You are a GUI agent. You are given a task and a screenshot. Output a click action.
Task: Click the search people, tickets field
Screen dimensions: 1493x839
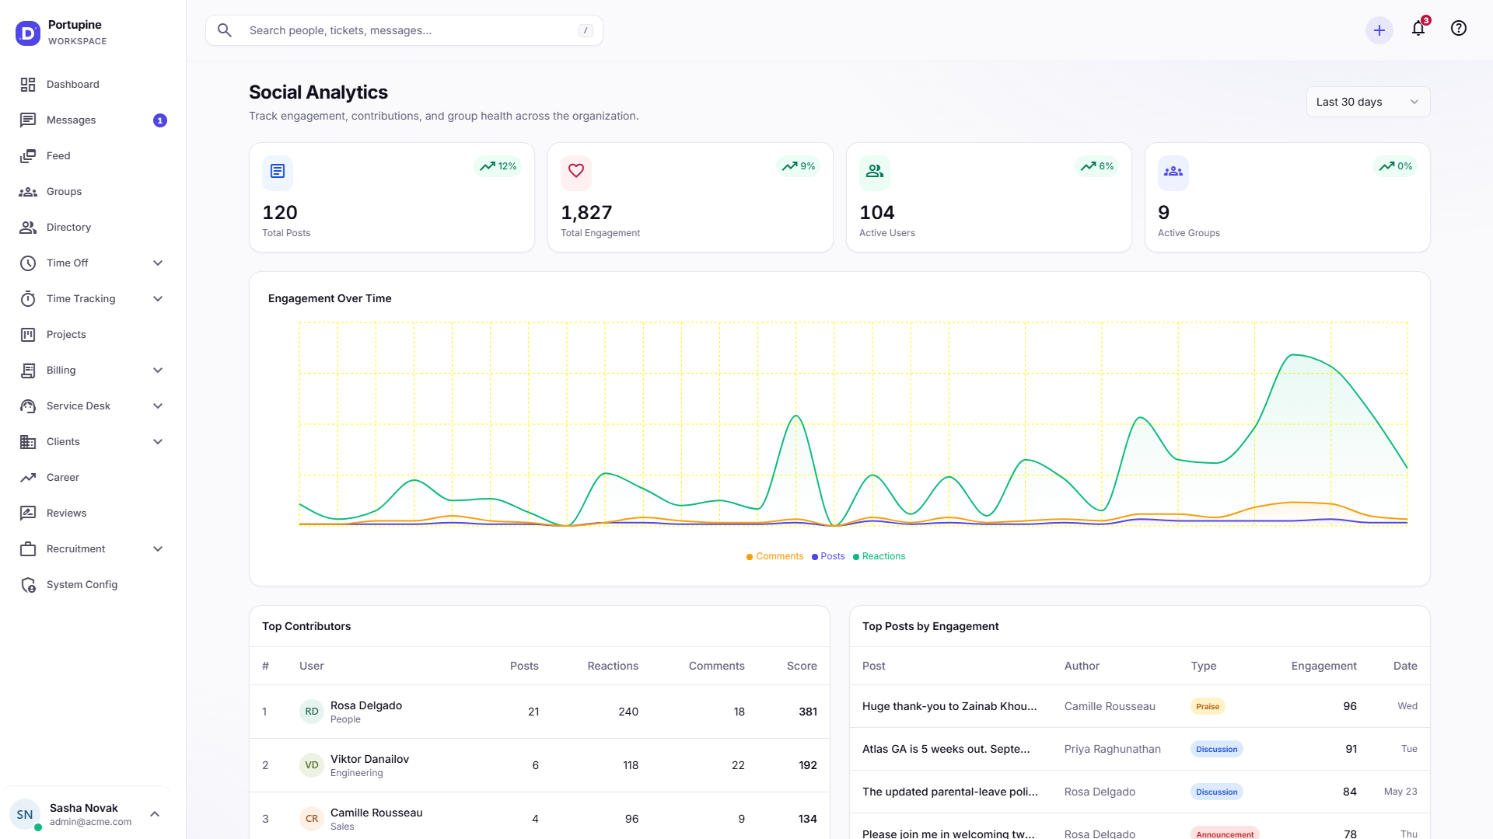(404, 30)
